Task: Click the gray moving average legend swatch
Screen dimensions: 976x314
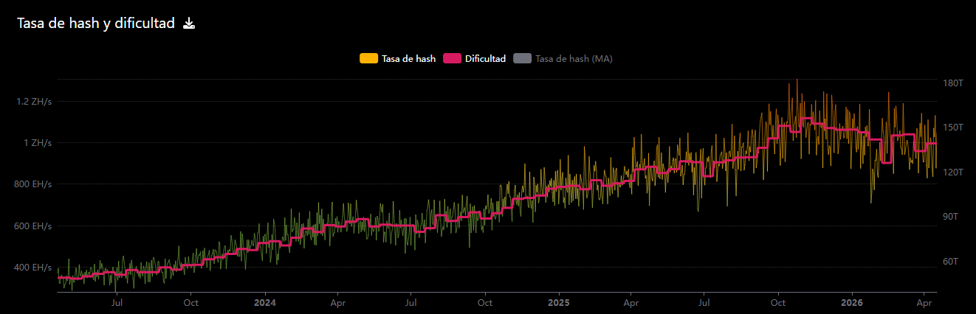Action: (522, 58)
